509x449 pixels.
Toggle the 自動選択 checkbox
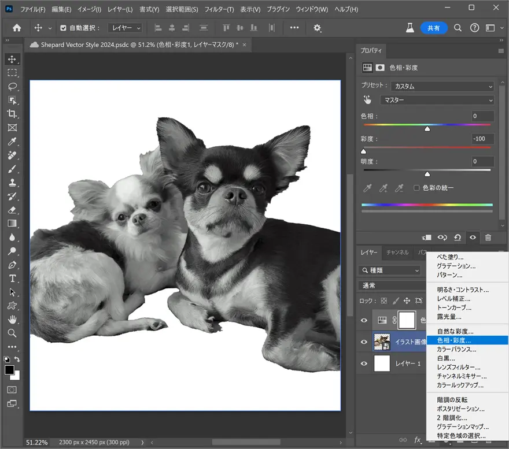pyautogui.click(x=64, y=28)
